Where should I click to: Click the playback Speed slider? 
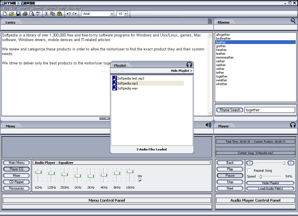pyautogui.click(x=260, y=176)
